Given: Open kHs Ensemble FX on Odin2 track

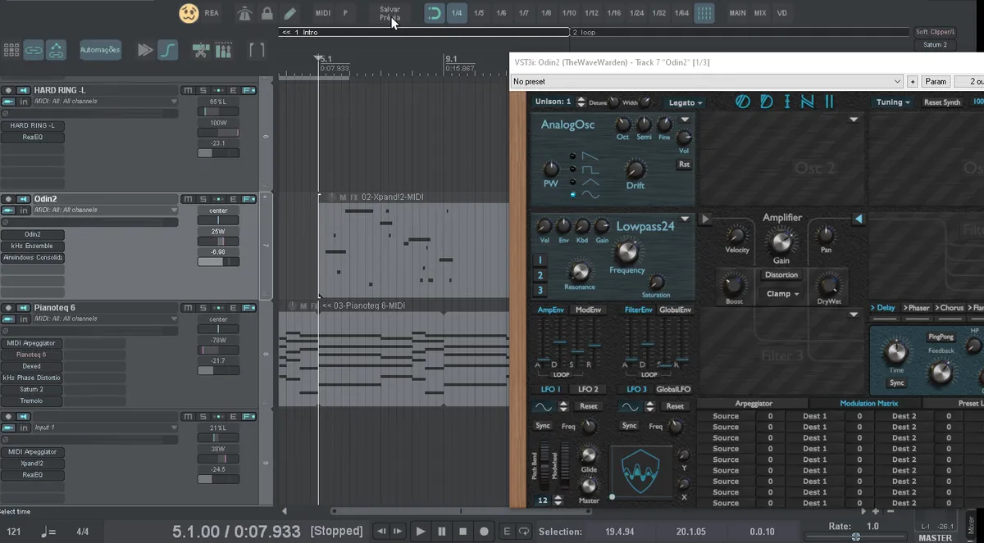Looking at the screenshot, I should [x=33, y=246].
